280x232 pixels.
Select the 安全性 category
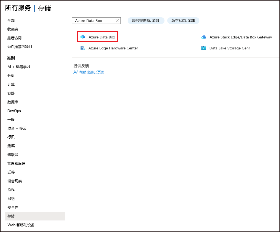[13, 207]
